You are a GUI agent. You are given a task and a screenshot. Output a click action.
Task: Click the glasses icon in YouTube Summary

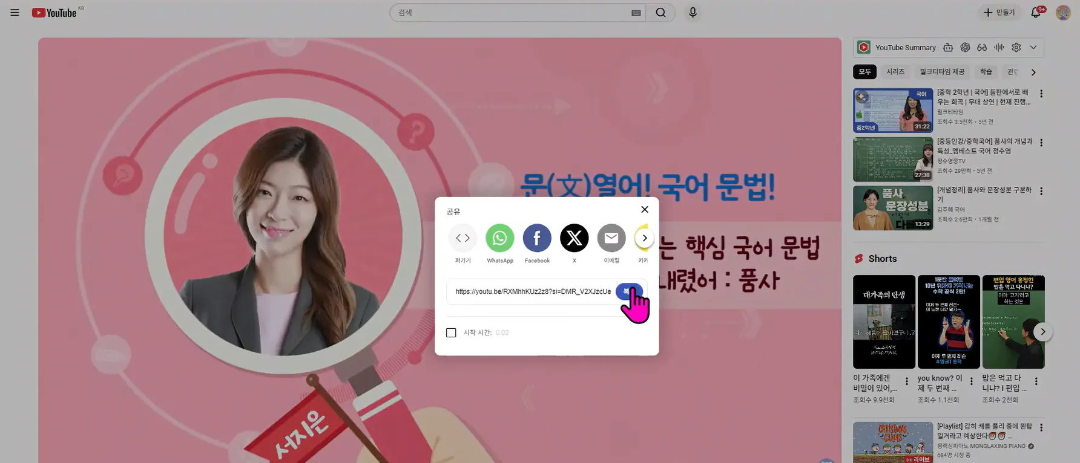(x=982, y=47)
